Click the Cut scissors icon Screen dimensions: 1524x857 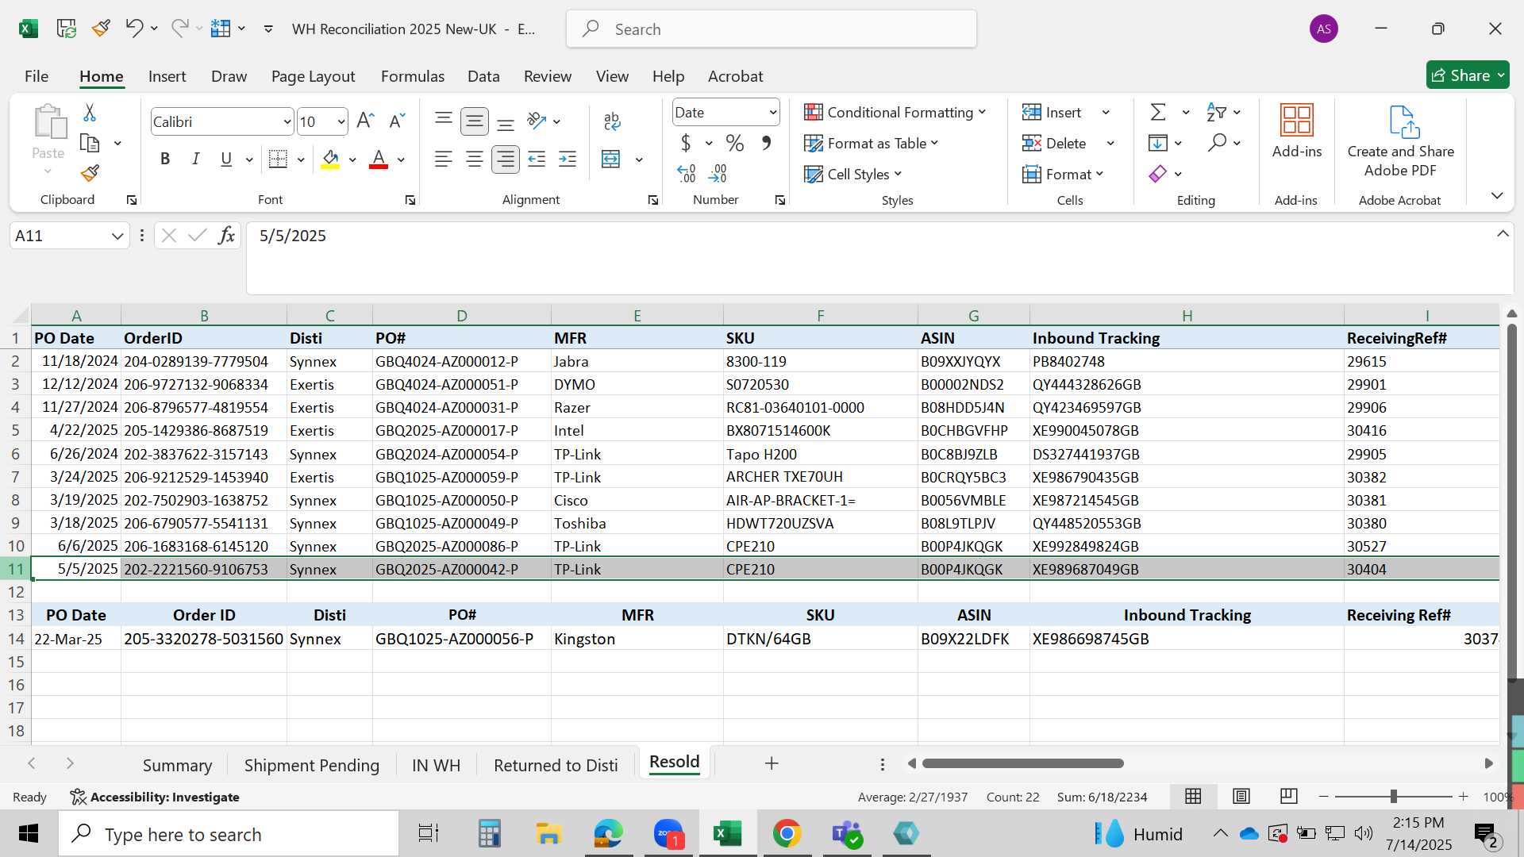tap(90, 113)
